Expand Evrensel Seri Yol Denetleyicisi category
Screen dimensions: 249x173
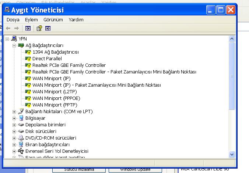coord(14,151)
